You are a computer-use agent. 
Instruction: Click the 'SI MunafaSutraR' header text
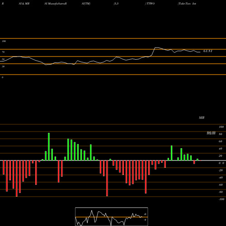(x=56, y=4)
